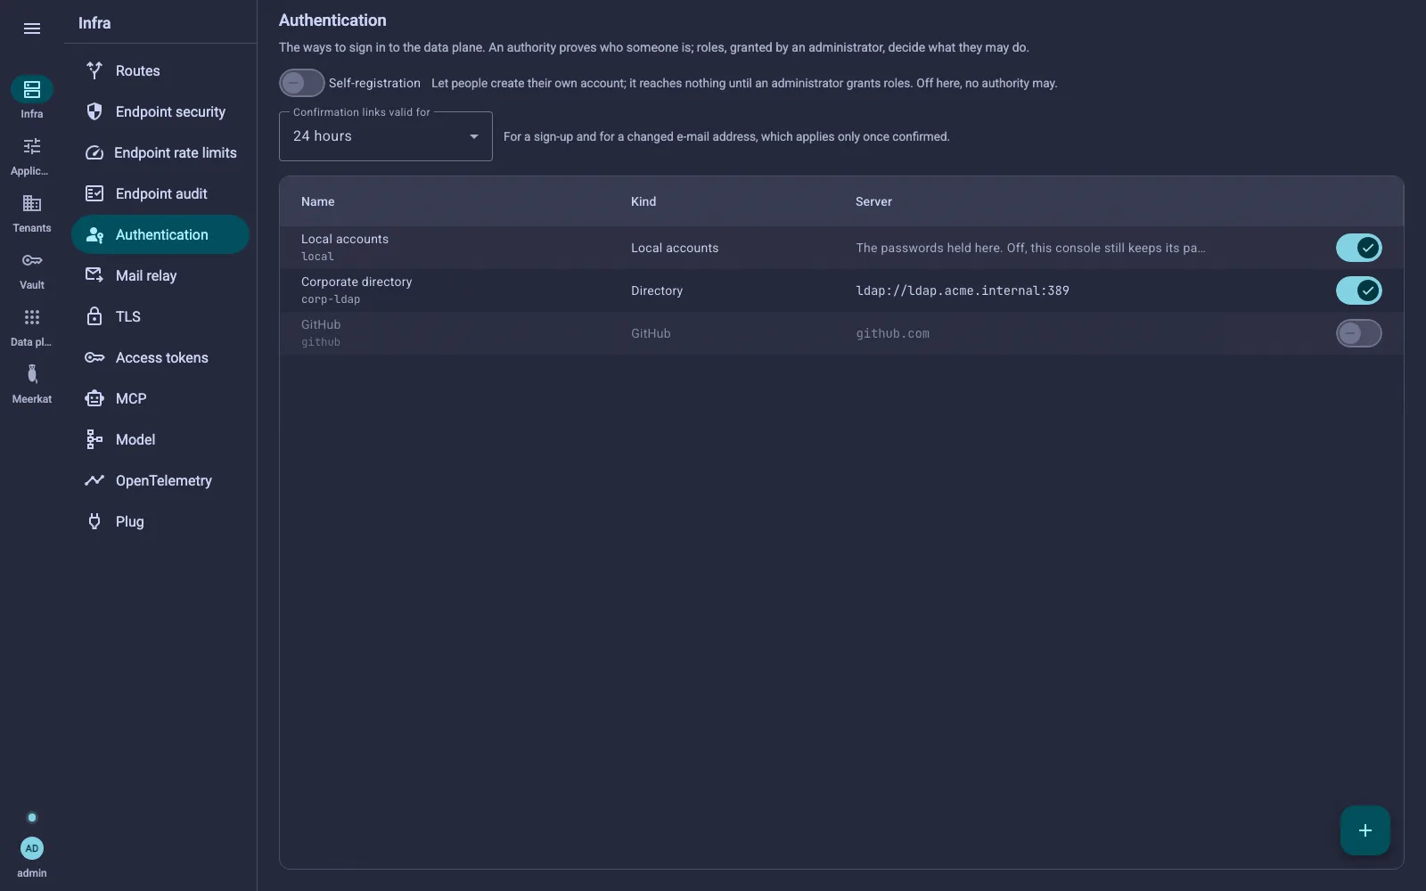
Task: Click the Endpoint audit checklist icon
Action: coord(94,193)
